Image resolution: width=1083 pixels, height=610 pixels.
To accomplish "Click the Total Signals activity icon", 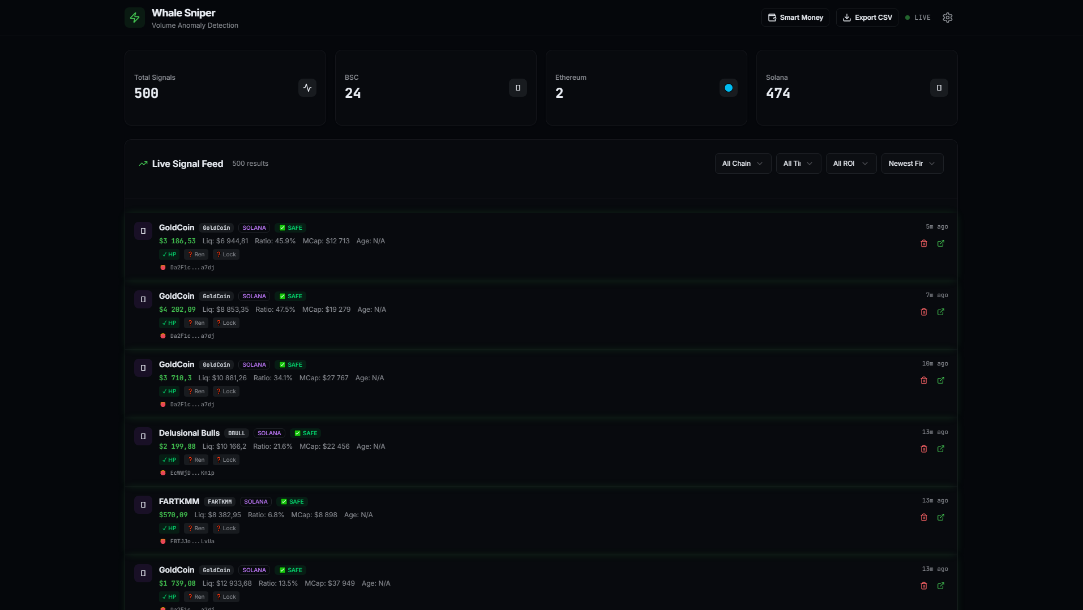I will [x=307, y=88].
